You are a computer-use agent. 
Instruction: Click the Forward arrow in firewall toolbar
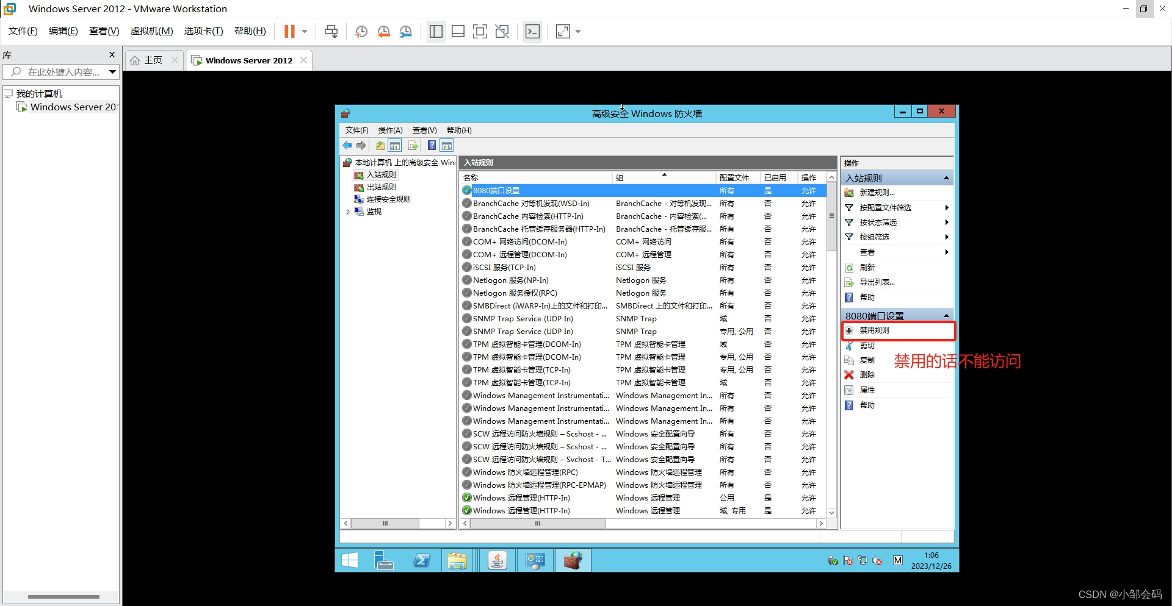(x=361, y=145)
